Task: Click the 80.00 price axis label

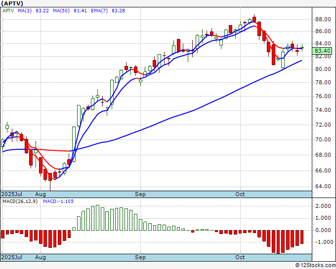Action: click(323, 69)
